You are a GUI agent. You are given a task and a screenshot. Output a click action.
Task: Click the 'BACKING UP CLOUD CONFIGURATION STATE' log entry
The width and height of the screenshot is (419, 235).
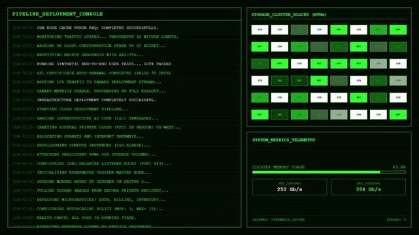(89, 46)
